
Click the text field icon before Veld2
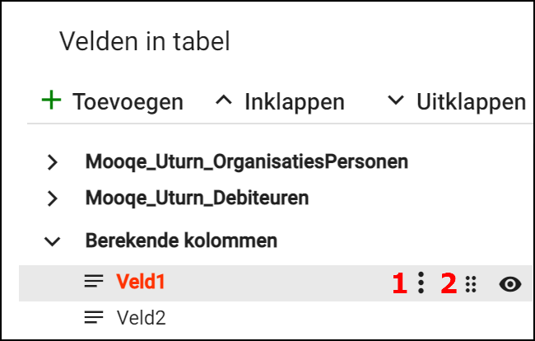[94, 317]
